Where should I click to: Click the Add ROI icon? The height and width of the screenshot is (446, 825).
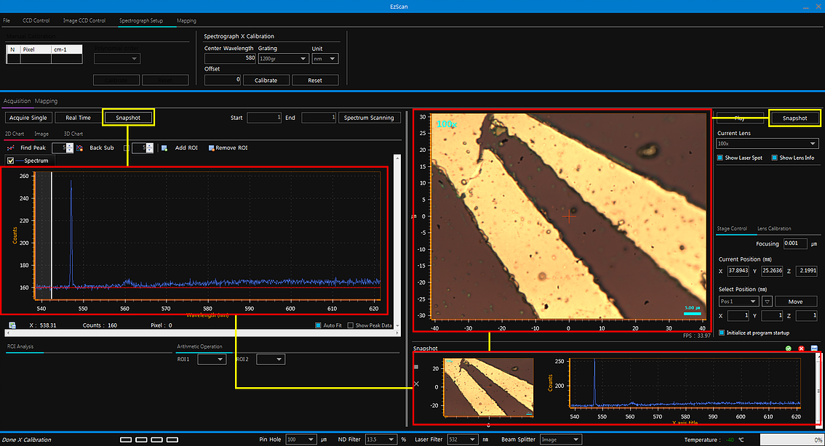pos(164,148)
